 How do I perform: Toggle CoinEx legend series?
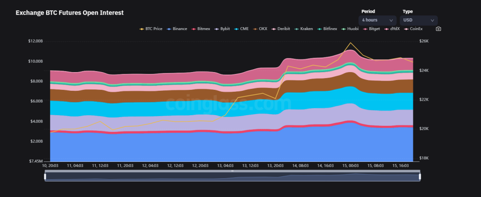click(x=413, y=29)
